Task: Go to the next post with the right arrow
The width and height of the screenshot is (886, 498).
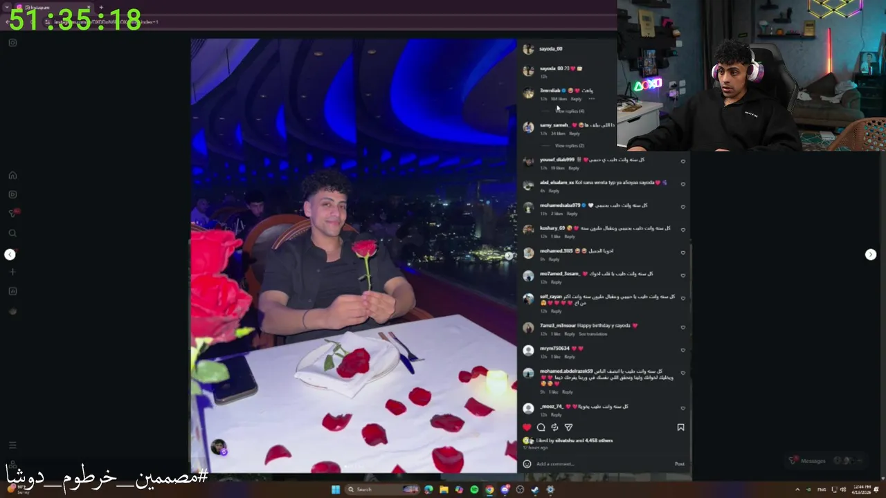Action: (x=871, y=255)
